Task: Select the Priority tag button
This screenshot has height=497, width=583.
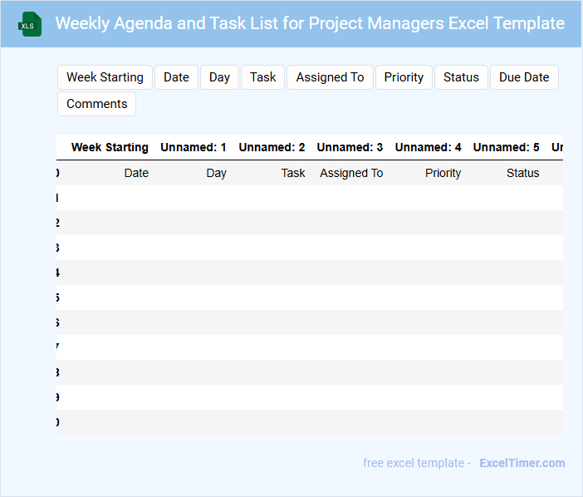Action: 404,77
